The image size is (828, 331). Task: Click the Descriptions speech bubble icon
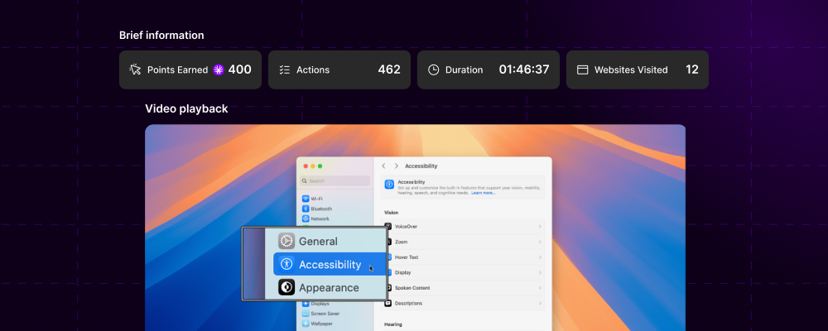[x=388, y=304]
